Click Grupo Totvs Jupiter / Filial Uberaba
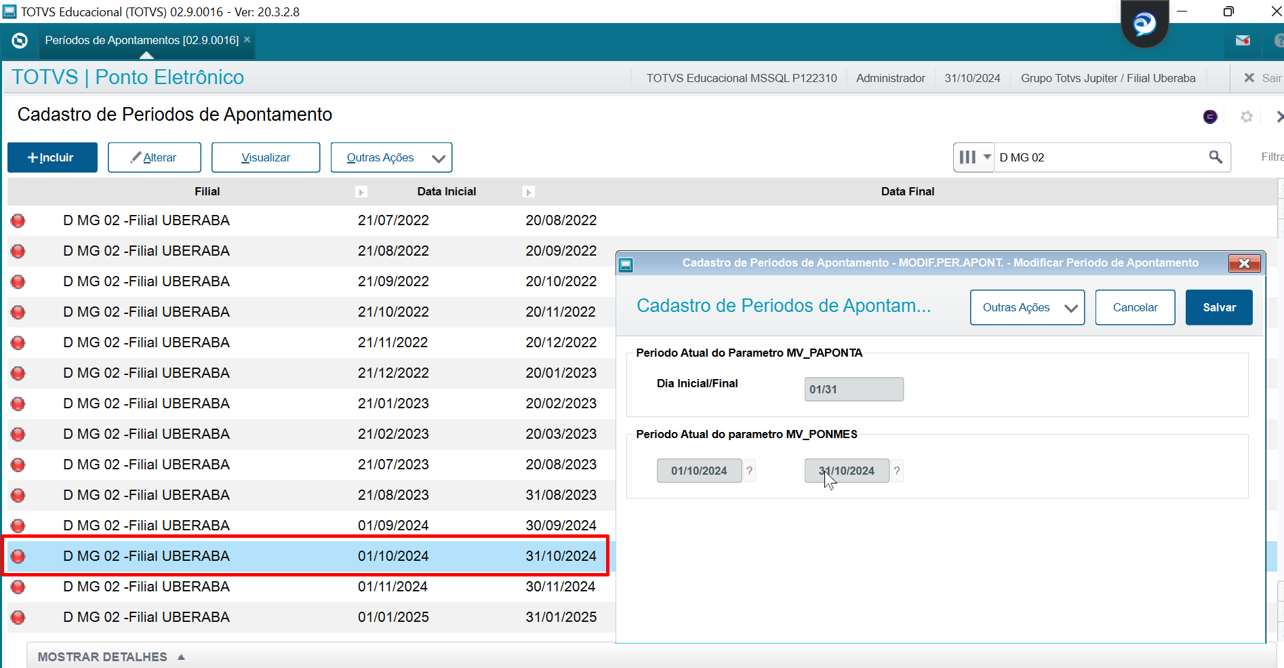Image resolution: width=1284 pixels, height=668 pixels. [x=1108, y=78]
